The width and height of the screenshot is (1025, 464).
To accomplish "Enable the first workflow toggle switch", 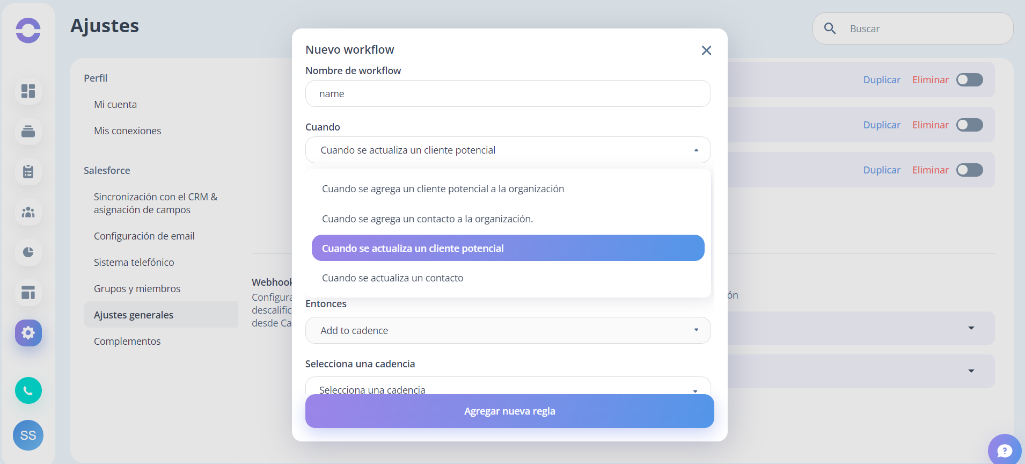I will tap(970, 79).
